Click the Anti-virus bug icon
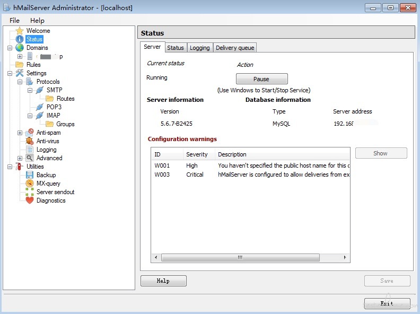420x314 pixels. coord(30,141)
